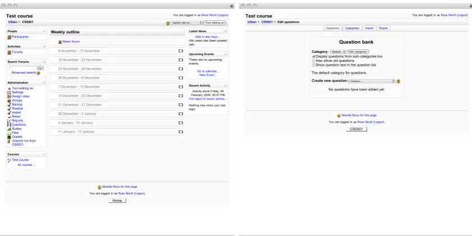Viewport: 472px width, 236px height.
Task: Click the Home button in course page footer
Action: pyautogui.click(x=117, y=201)
